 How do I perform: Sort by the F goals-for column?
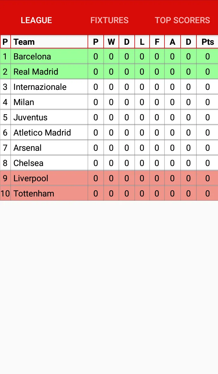coord(157,42)
